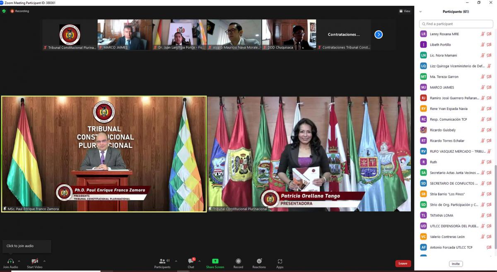The width and height of the screenshot is (497, 272).
Task: Click the Record icon
Action: pyautogui.click(x=238, y=261)
